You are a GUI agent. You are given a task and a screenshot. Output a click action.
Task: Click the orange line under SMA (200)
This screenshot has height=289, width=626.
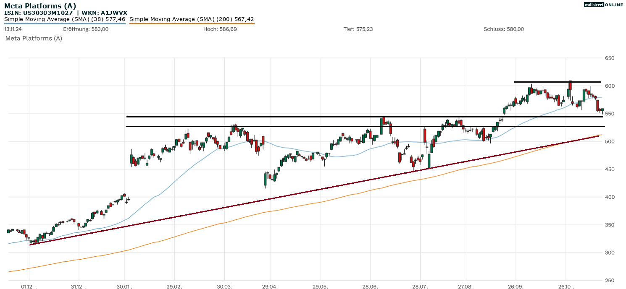point(192,23)
